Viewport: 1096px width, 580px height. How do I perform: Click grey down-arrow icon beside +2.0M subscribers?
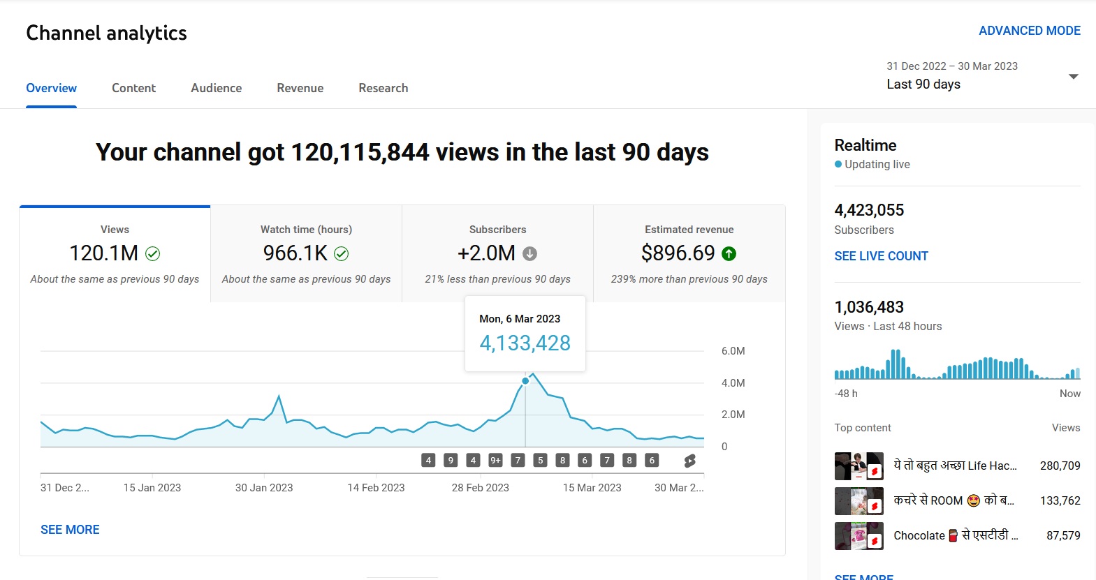click(529, 254)
